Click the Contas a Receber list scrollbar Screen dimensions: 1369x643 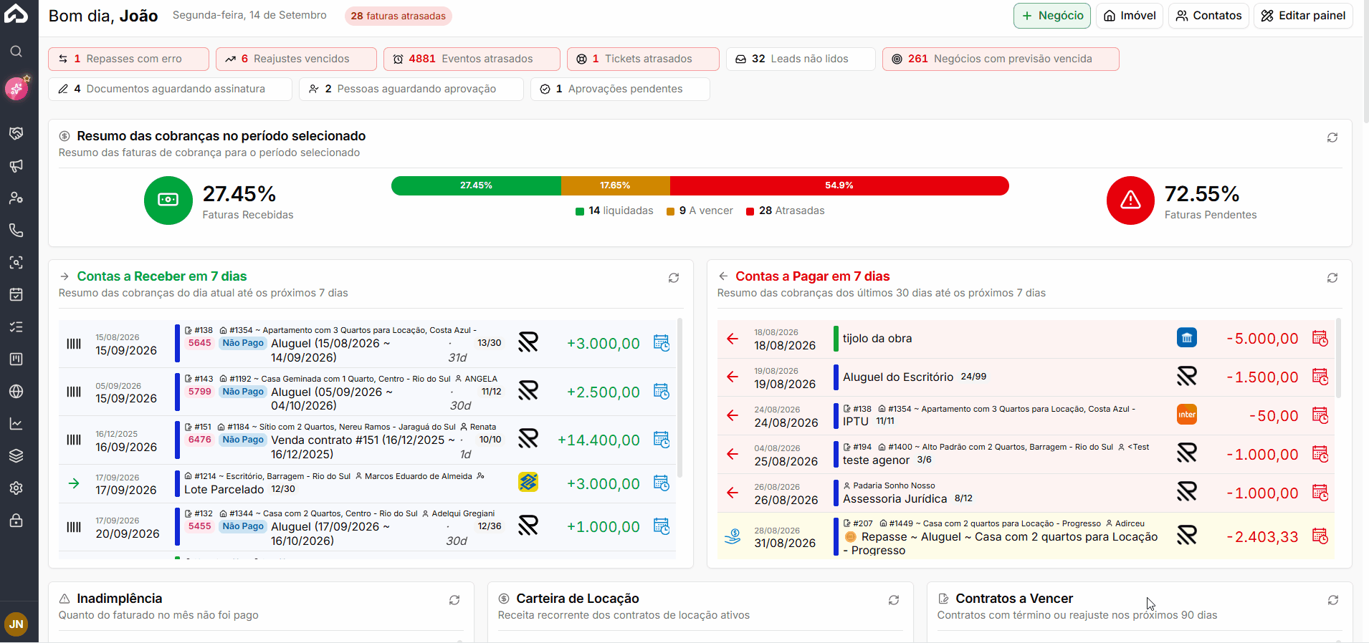pos(679,398)
